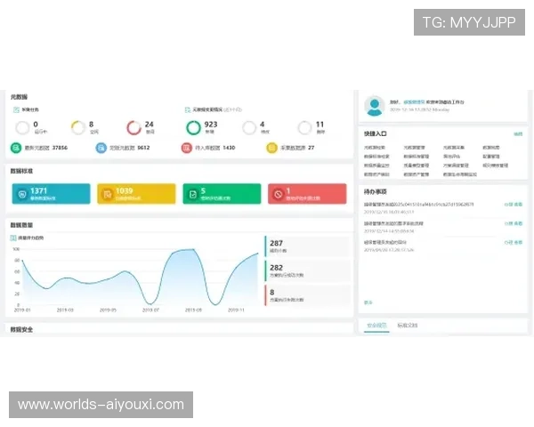Viewport: 534px width, 427px height.
Task: Select the red donut ring showing 24
Action: tap(133, 127)
